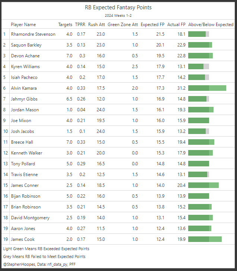This screenshot has height=271, width=237.
Task: Click the Player Name column header
Action: [23, 25]
